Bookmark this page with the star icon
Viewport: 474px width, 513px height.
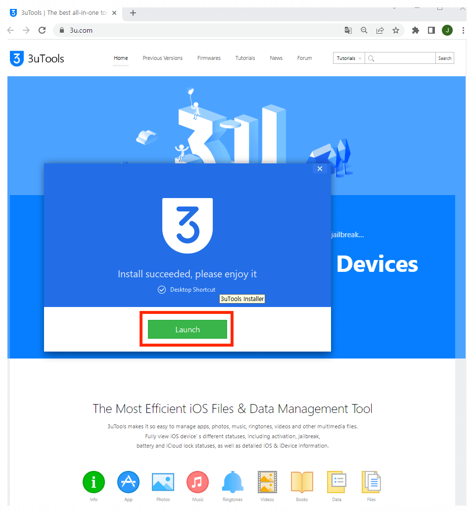(395, 30)
